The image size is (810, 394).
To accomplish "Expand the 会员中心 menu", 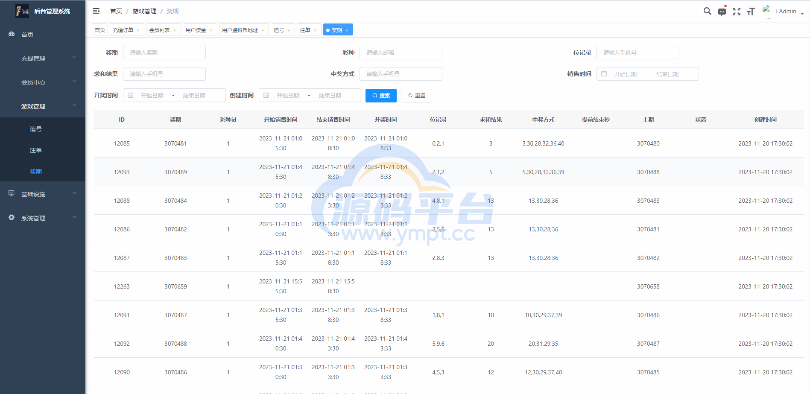I will click(x=43, y=82).
